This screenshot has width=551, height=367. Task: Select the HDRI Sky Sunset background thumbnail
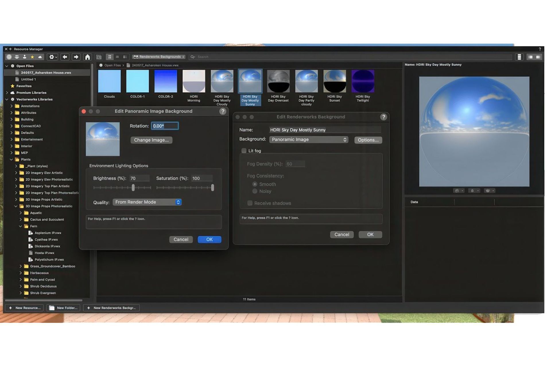(334, 81)
